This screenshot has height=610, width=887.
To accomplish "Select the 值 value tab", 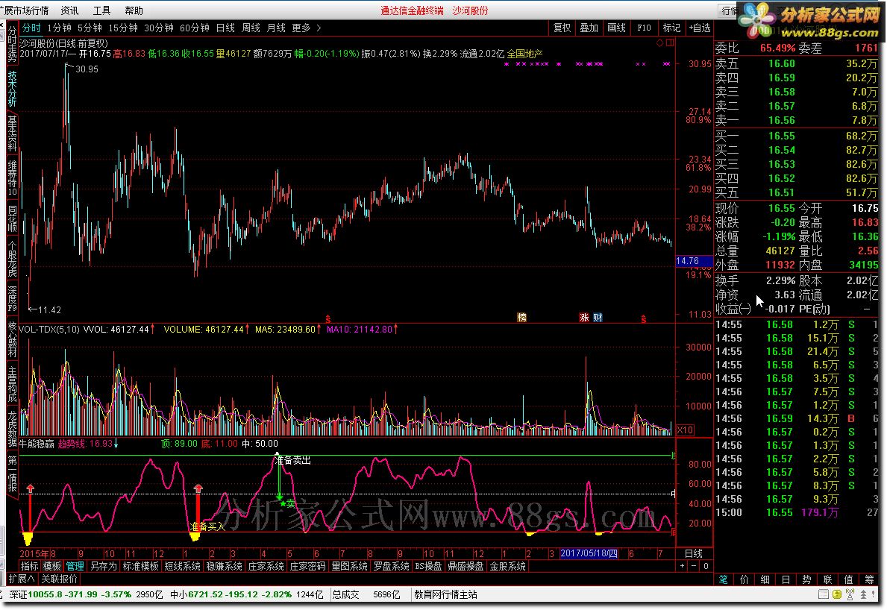I will (848, 579).
